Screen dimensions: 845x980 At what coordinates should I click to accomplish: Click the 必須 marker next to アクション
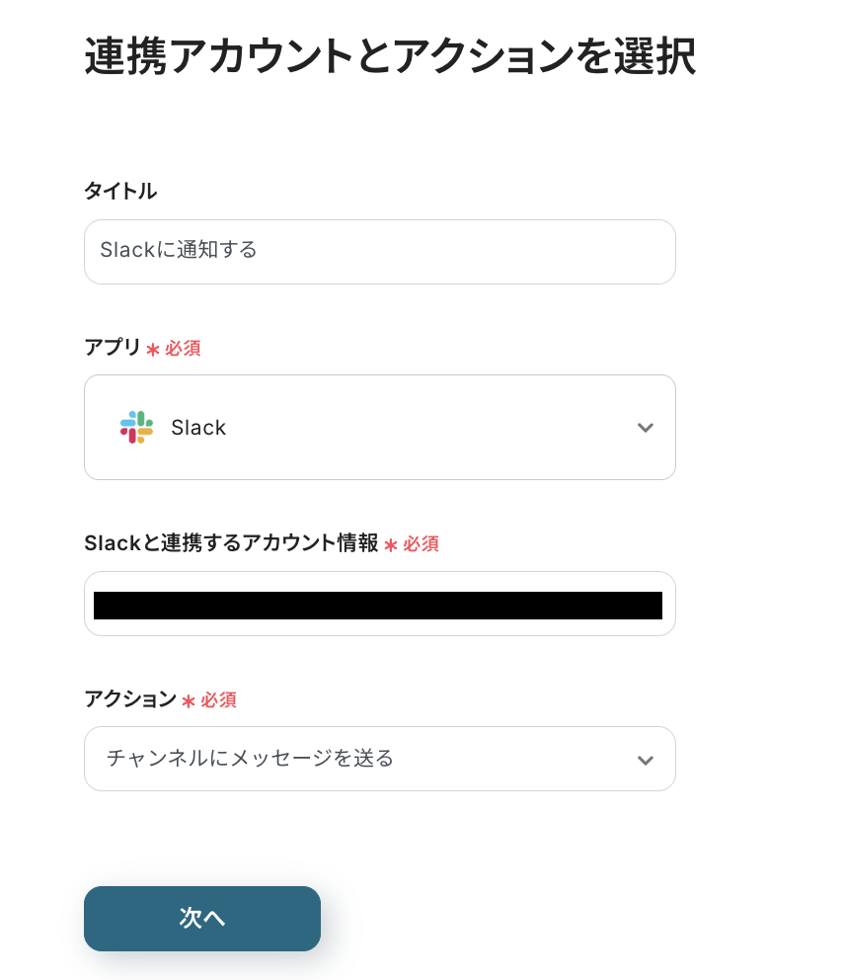click(x=218, y=700)
